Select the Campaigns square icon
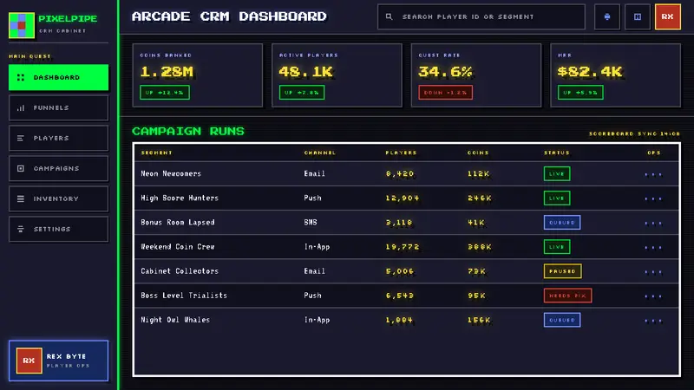 point(20,168)
